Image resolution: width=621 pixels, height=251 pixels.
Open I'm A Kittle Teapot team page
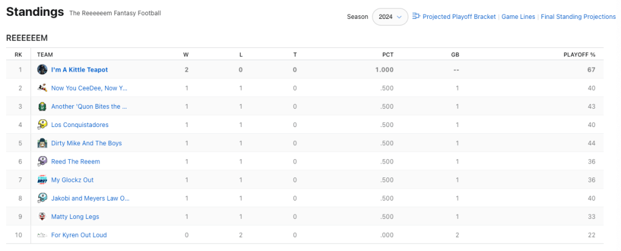click(80, 70)
